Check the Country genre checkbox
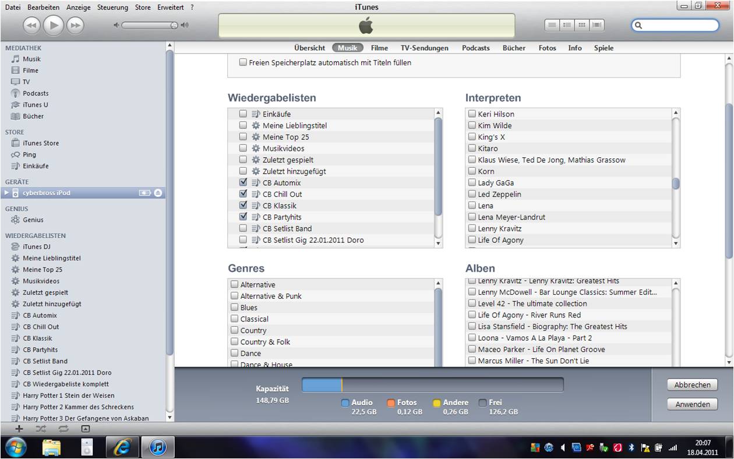 pos(234,330)
